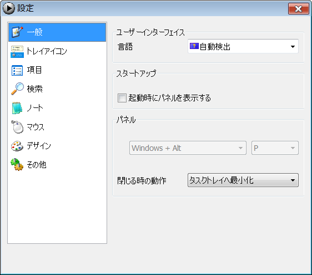
Task: Go to 項目 settings page
Action: click(57, 70)
